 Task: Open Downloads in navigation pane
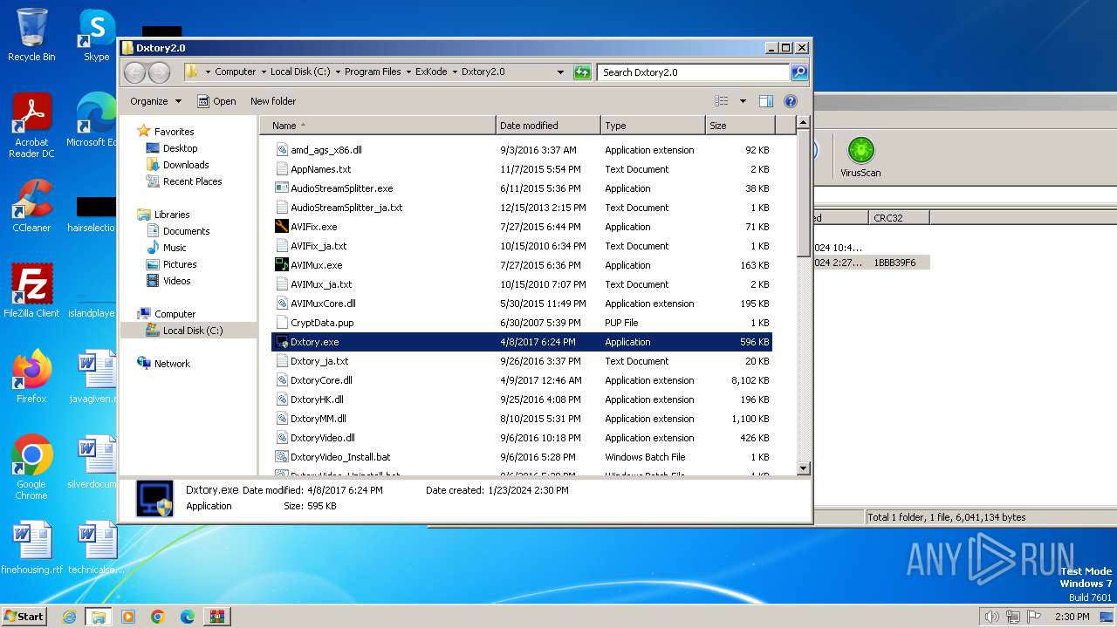coord(186,165)
